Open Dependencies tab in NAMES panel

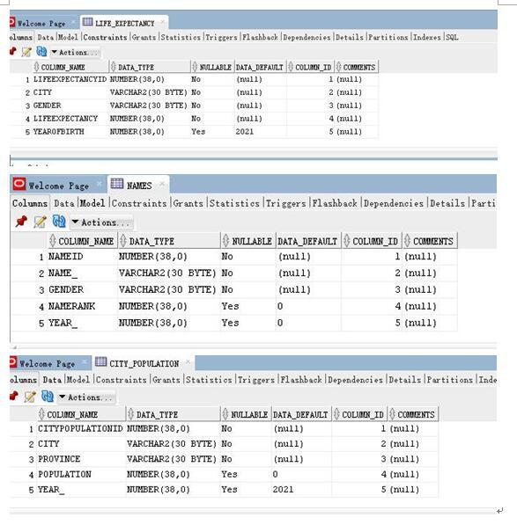394,203
